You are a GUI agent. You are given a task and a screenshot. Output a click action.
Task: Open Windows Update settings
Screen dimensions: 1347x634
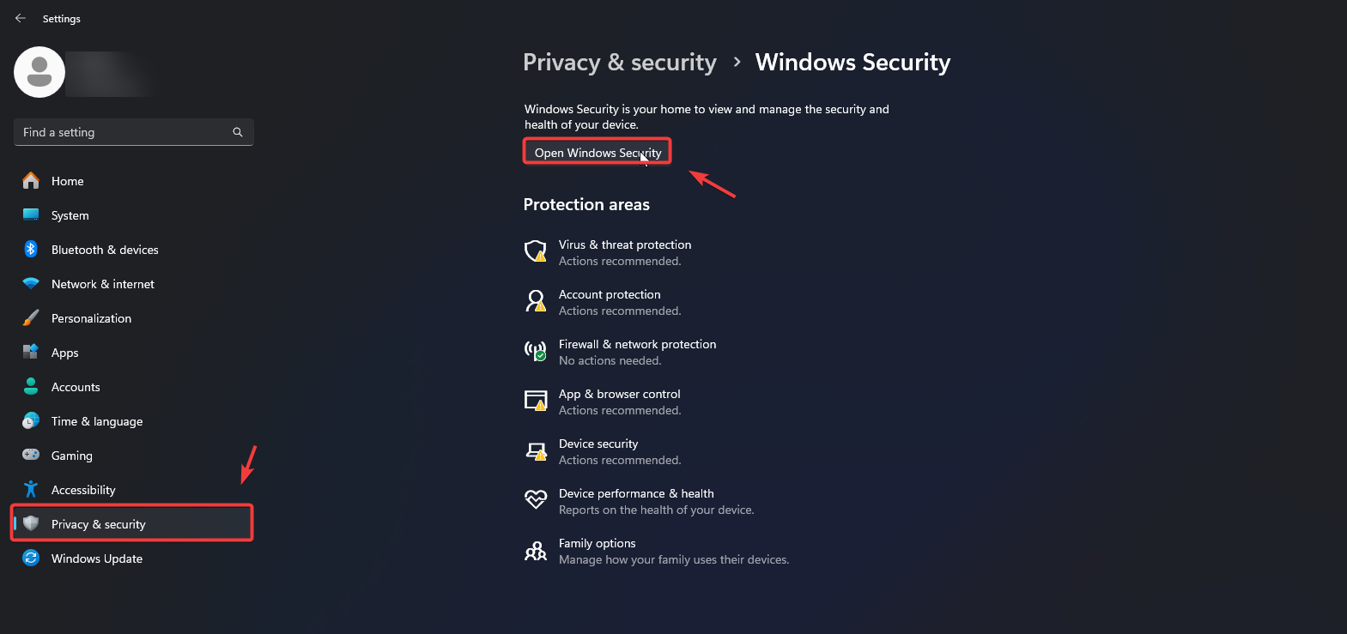pos(97,559)
